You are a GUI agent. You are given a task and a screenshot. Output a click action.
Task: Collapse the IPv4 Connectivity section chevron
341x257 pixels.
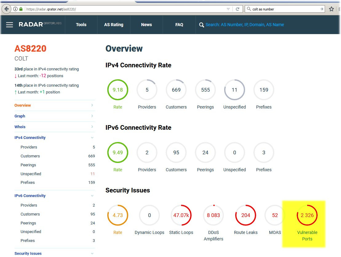pos(92,138)
